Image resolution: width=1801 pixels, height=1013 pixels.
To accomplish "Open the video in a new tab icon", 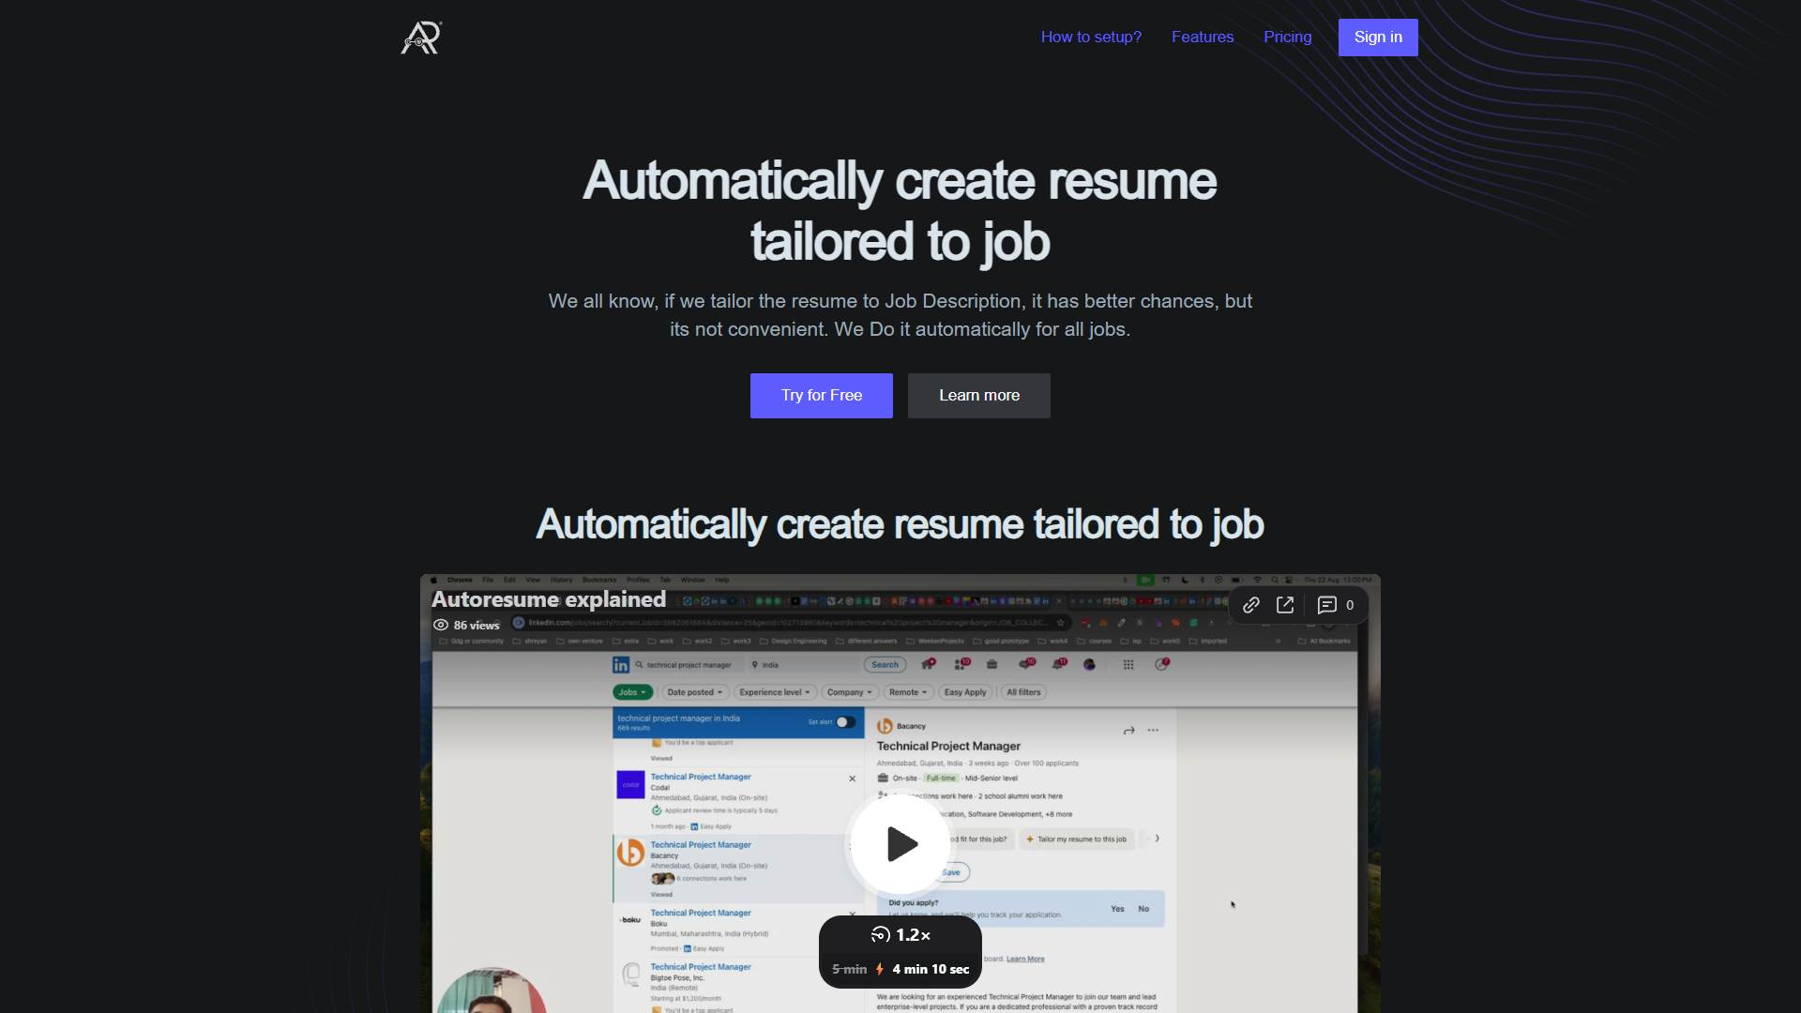I will tap(1285, 605).
